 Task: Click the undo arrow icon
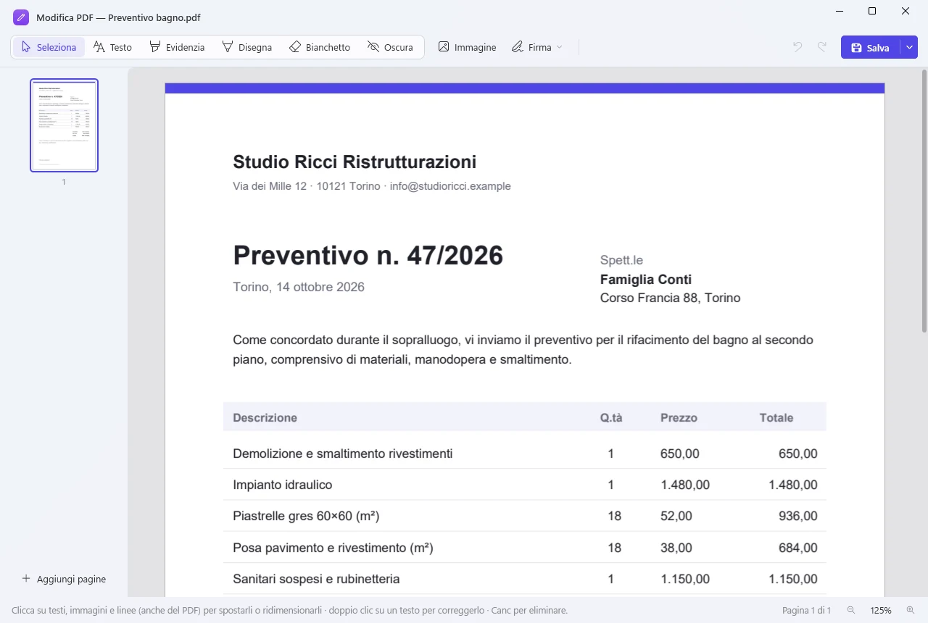click(797, 47)
